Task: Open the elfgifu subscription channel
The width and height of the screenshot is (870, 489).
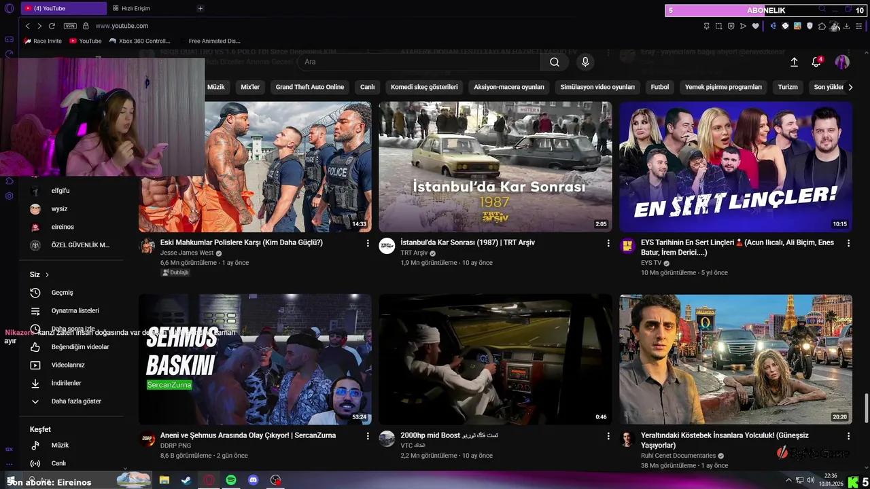Action: pyautogui.click(x=60, y=191)
